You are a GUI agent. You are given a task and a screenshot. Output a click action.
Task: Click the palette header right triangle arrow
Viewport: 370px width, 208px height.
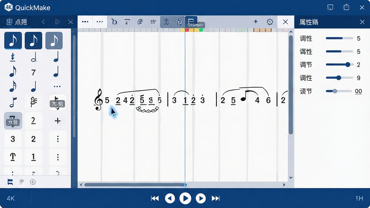57,22
